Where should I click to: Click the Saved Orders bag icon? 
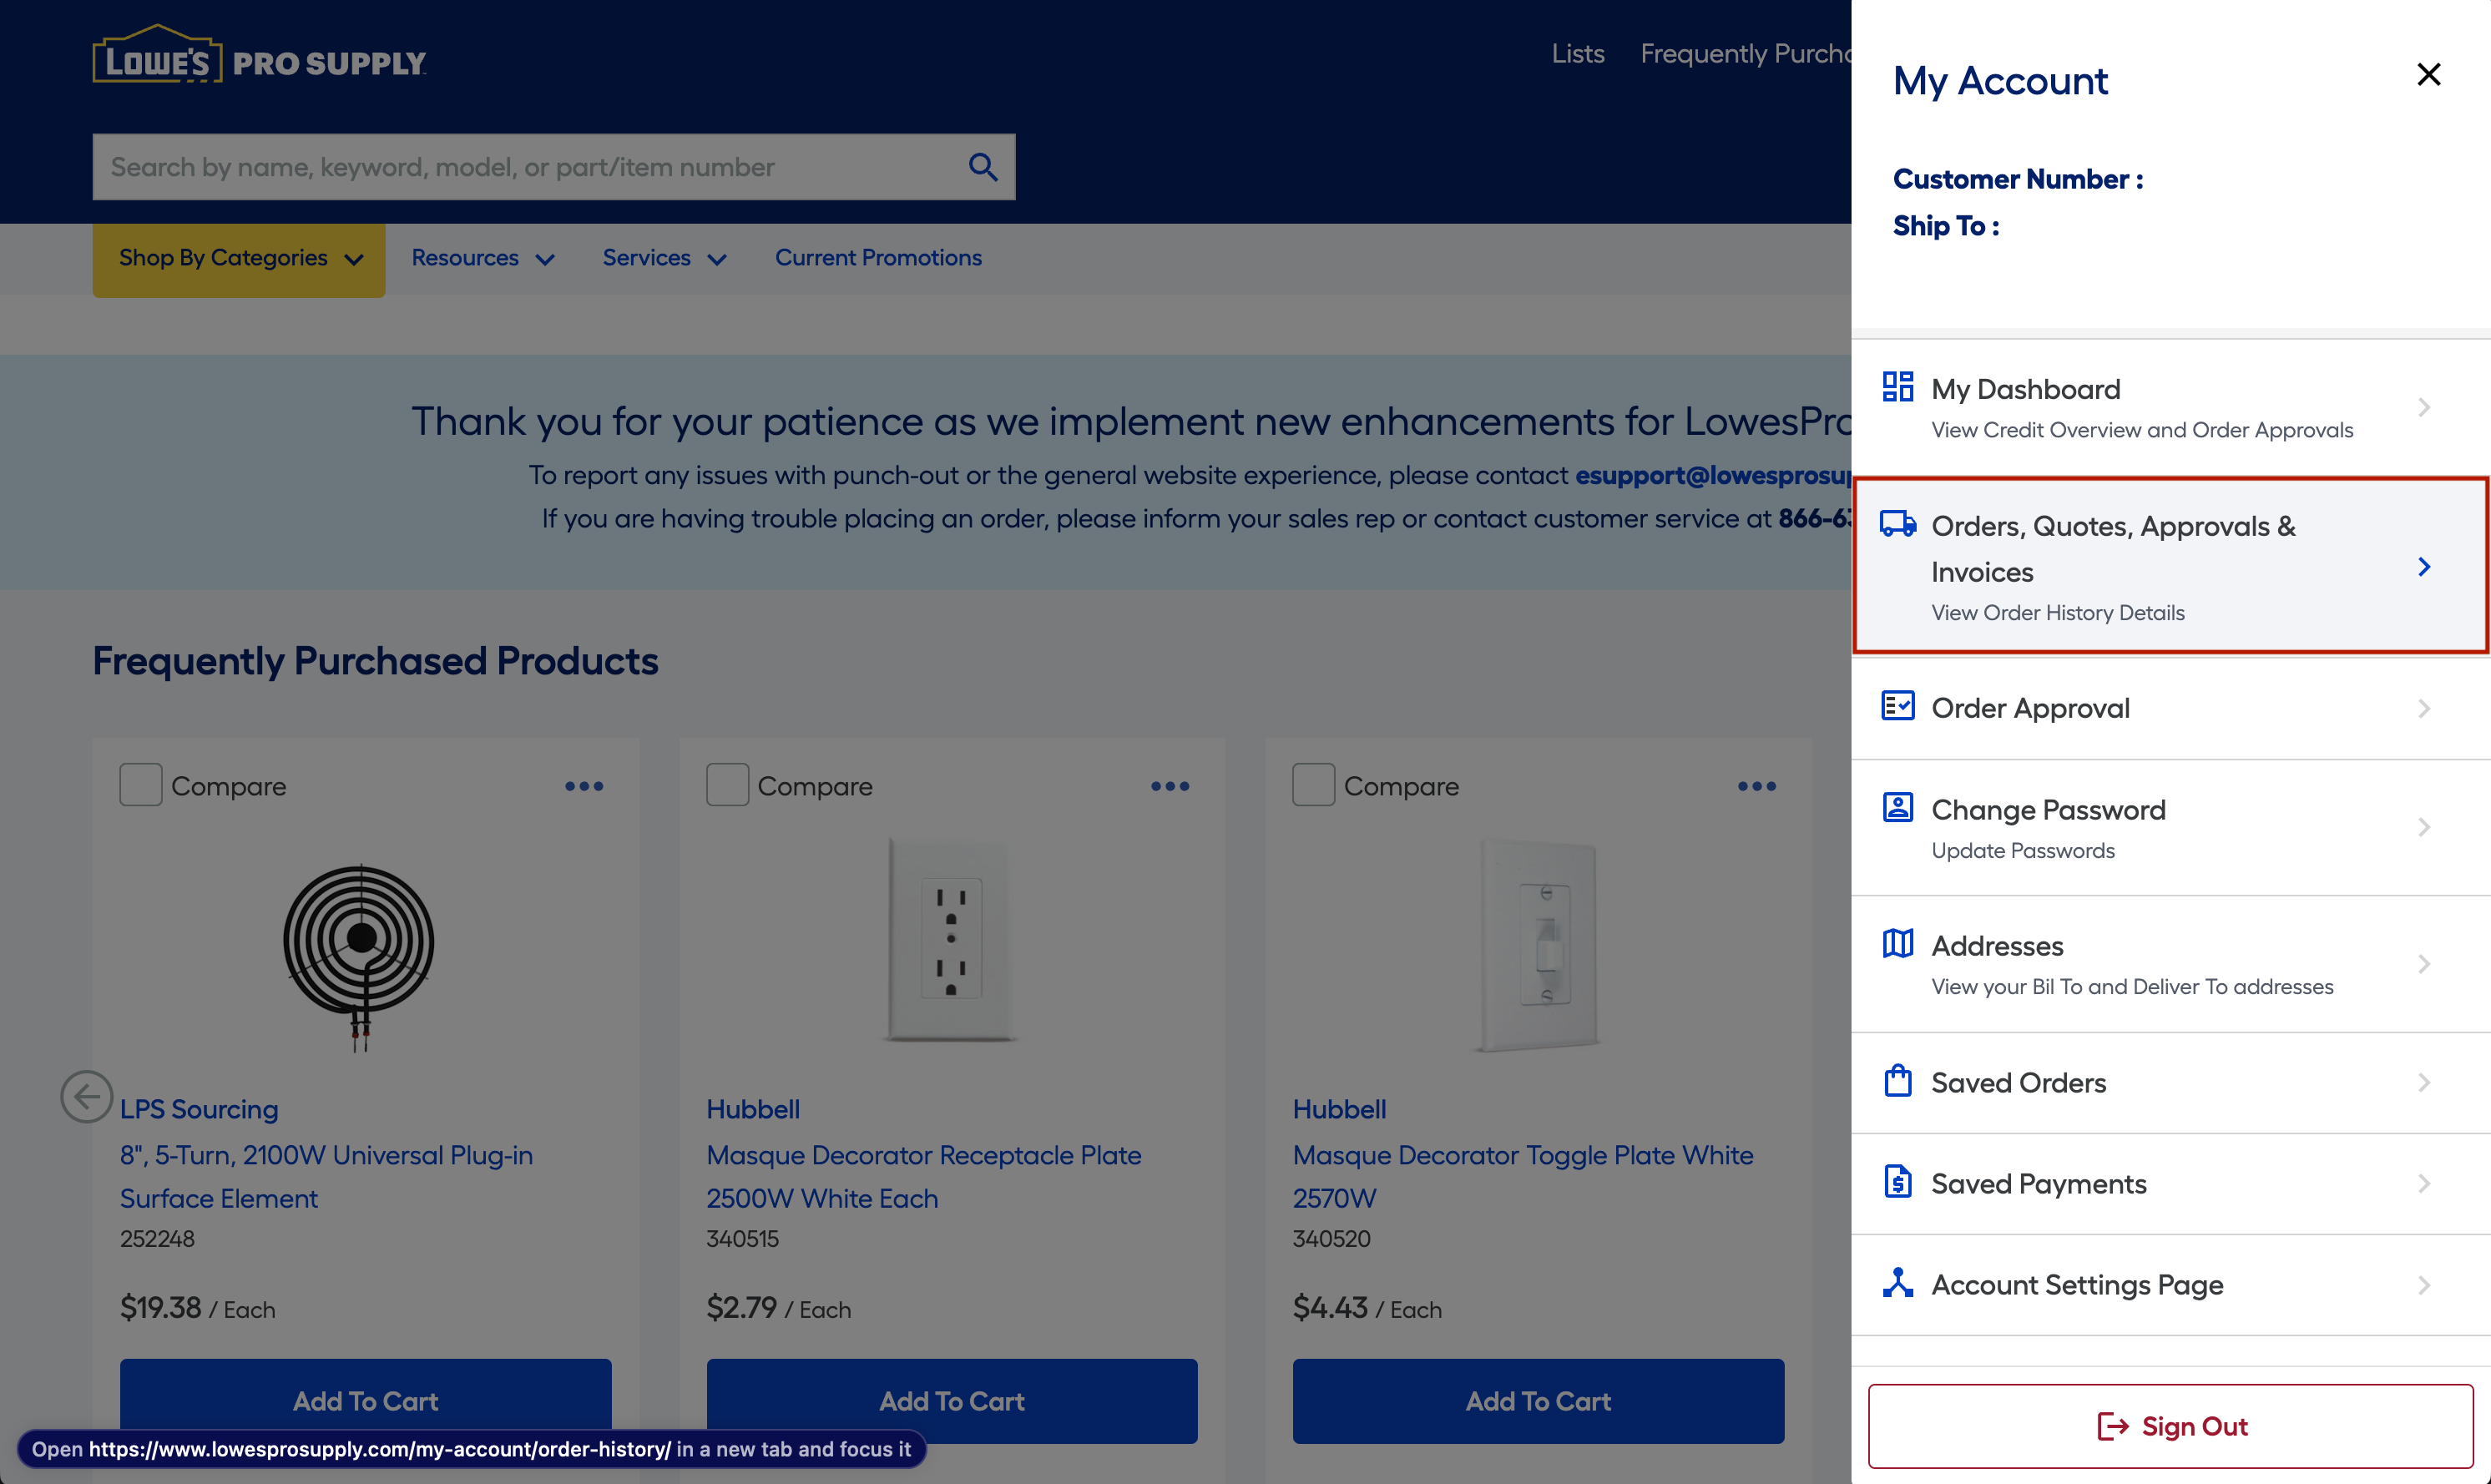coord(1897,1081)
